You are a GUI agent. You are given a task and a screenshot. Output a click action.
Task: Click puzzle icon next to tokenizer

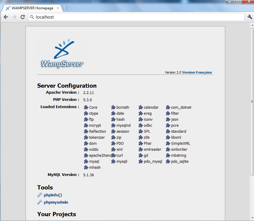tap(86, 138)
